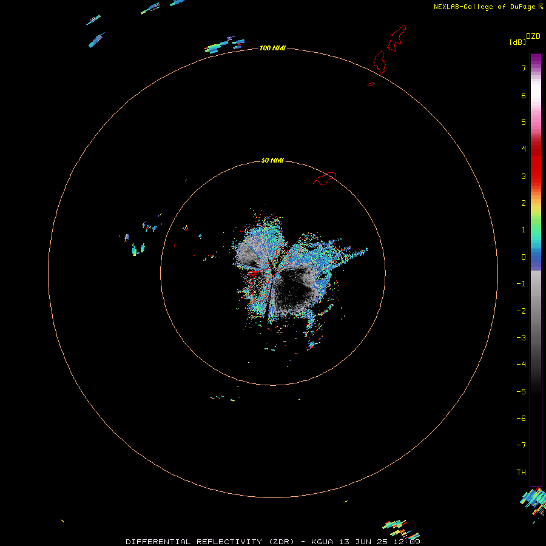
Task: Click the -6 value on color scale
Action: [x=521, y=419]
